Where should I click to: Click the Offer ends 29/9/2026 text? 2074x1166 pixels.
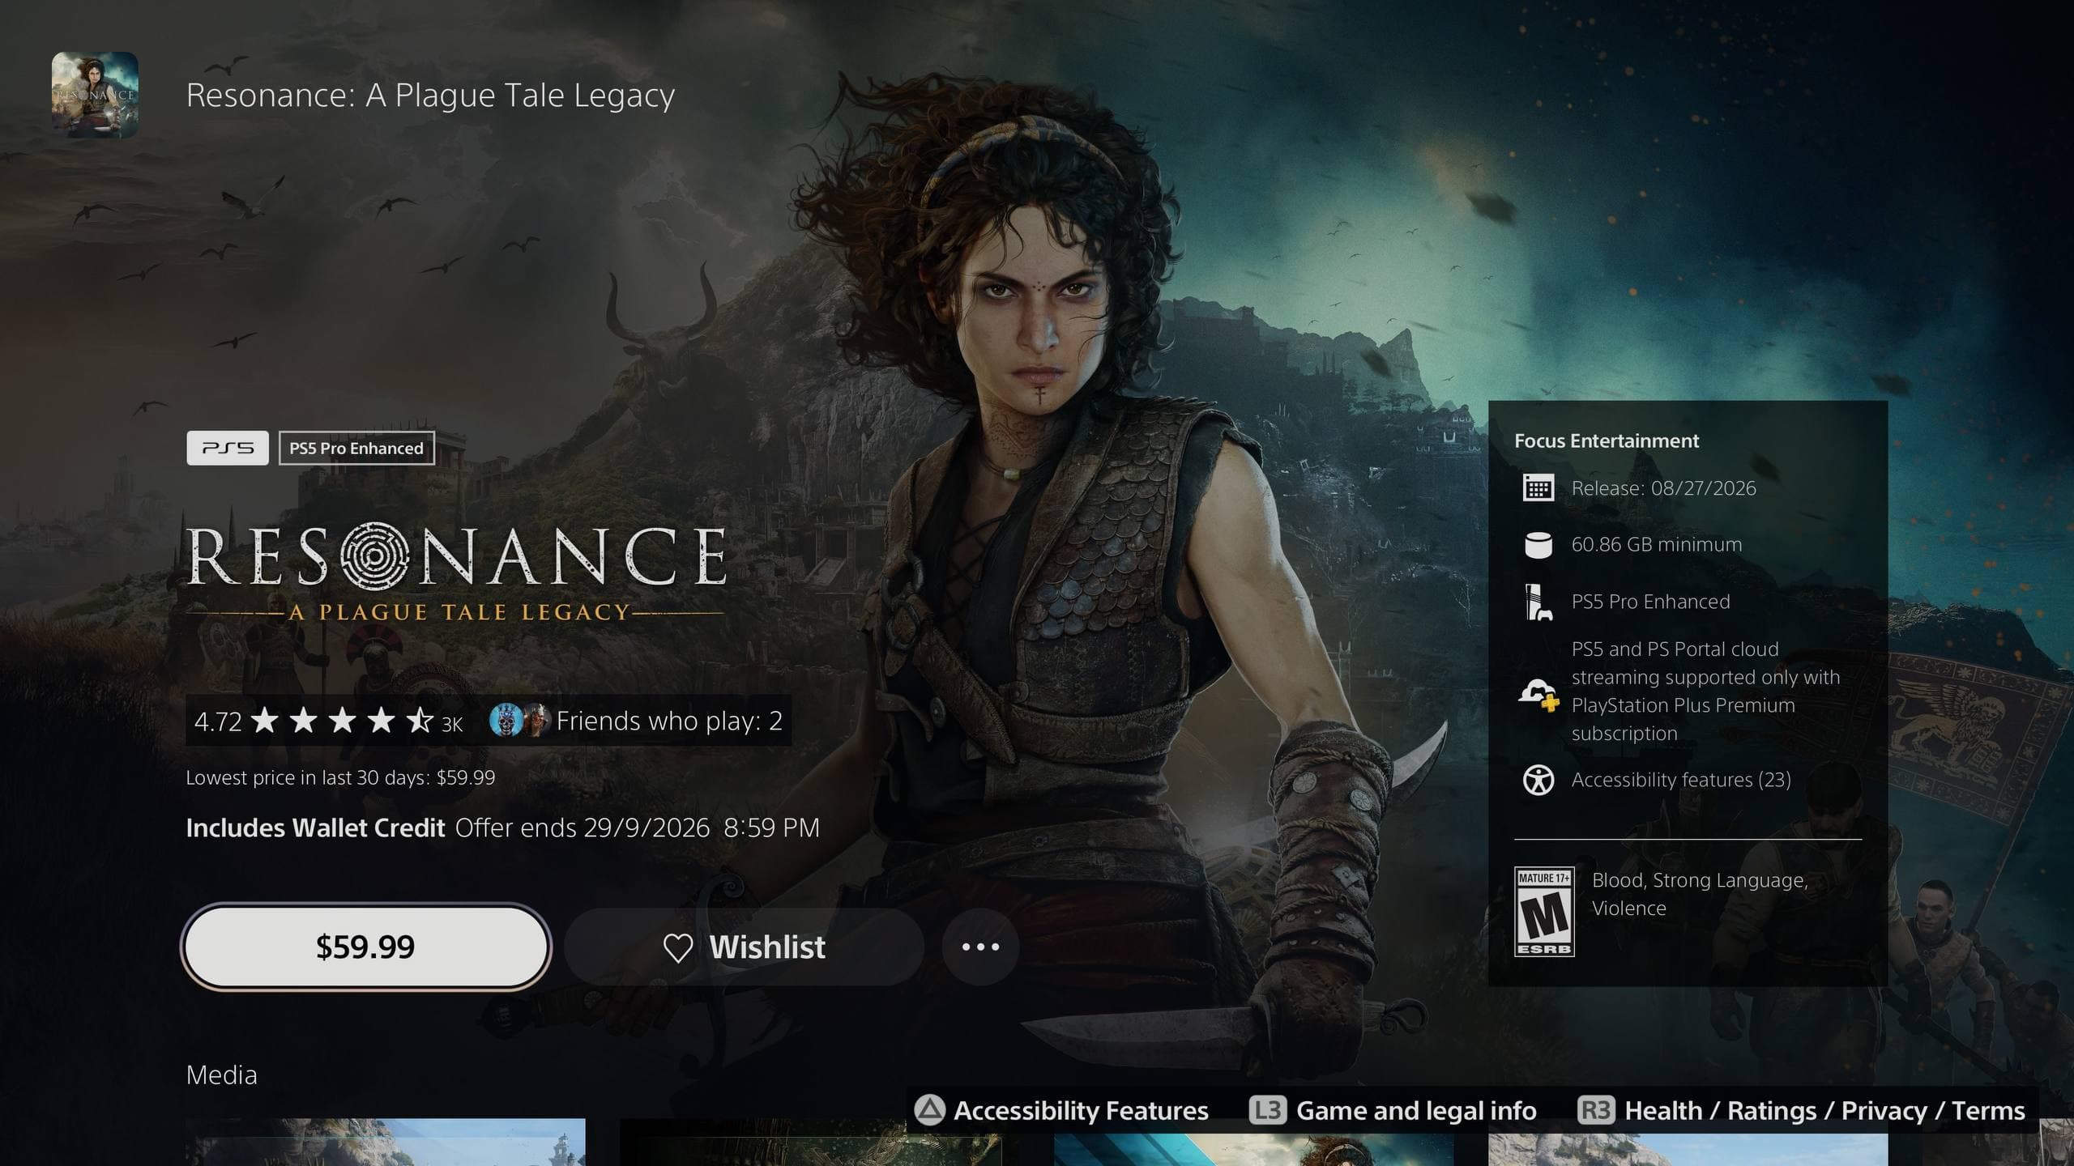pyautogui.click(x=638, y=828)
